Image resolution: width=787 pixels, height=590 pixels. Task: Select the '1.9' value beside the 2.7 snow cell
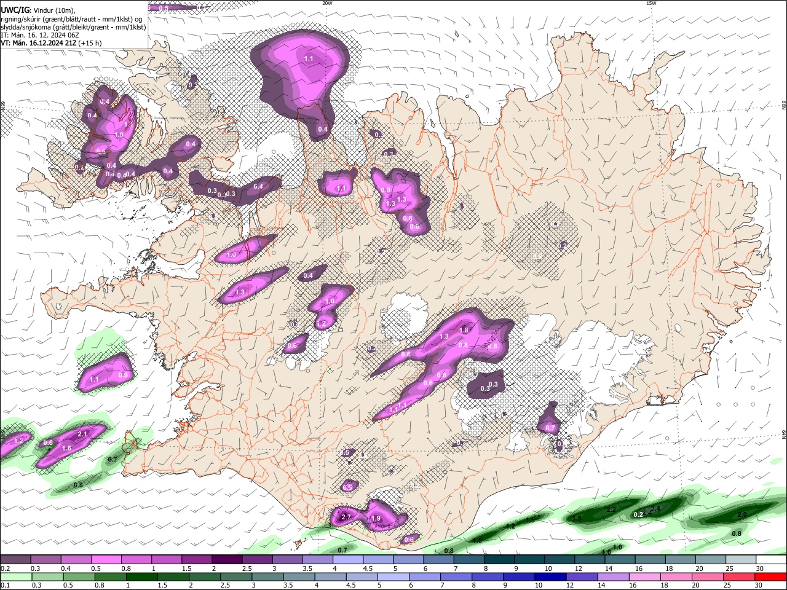pos(376,519)
